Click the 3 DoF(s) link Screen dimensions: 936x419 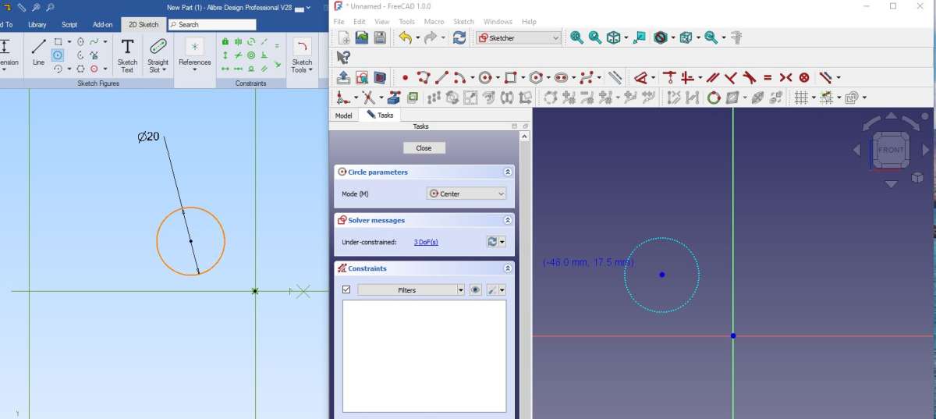[426, 242]
